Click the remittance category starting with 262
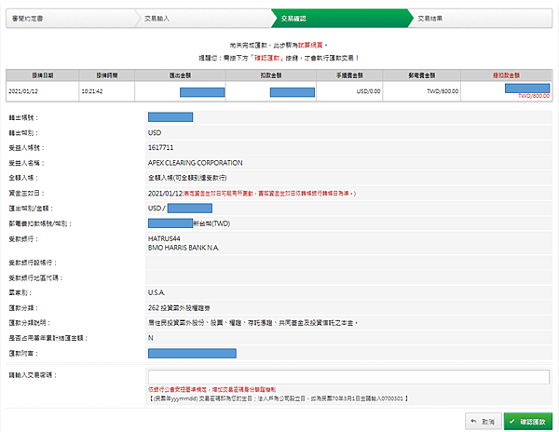Image resolution: width=559 pixels, height=432 pixels. (179, 308)
